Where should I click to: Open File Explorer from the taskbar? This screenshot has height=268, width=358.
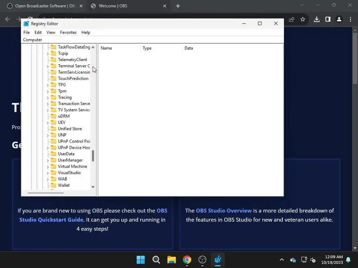[x=171, y=260]
